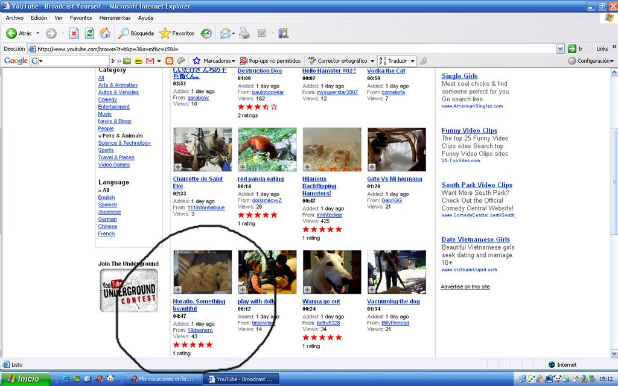Print the page with the printer icon
This screenshot has width=618, height=386.
pos(244,34)
